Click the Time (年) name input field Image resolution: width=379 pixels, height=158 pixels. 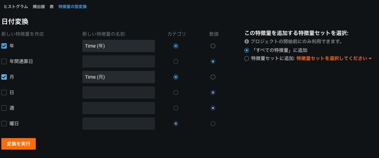pyautogui.click(x=118, y=46)
